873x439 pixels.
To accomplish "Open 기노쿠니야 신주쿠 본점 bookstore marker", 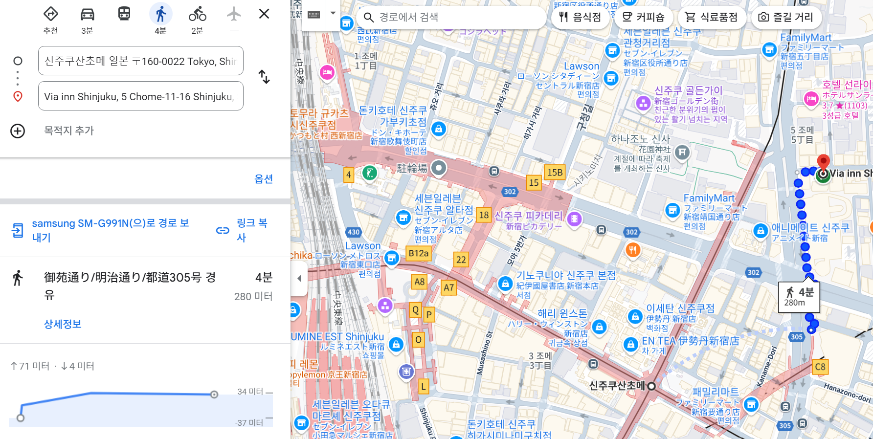I will [505, 284].
